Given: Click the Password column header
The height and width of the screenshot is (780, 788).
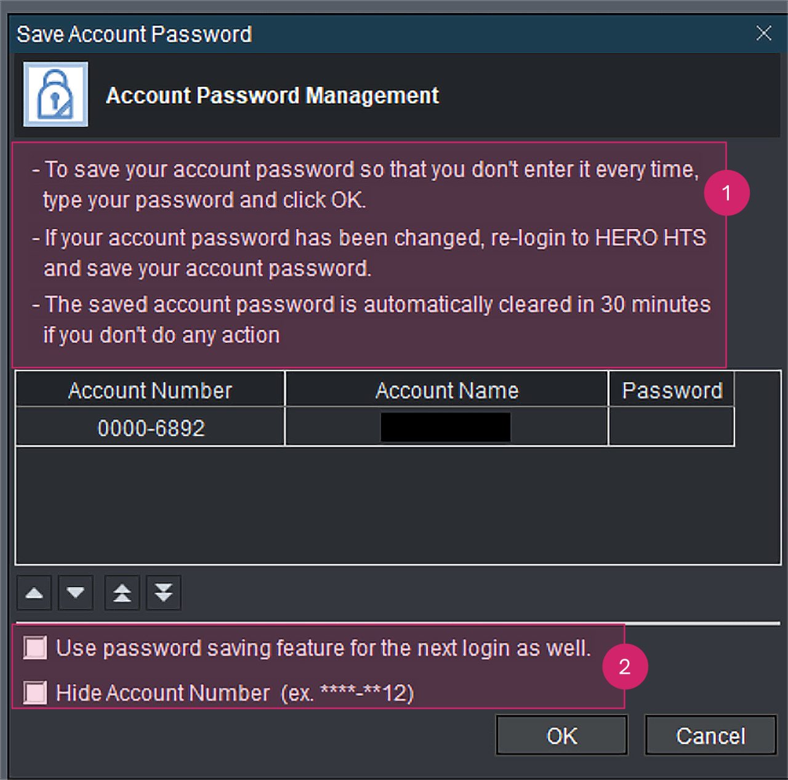Looking at the screenshot, I should (672, 390).
